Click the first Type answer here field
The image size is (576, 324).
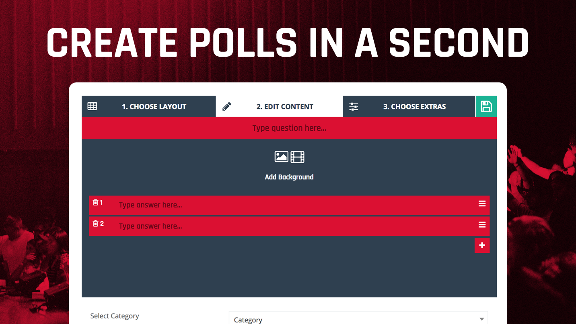tap(282, 205)
